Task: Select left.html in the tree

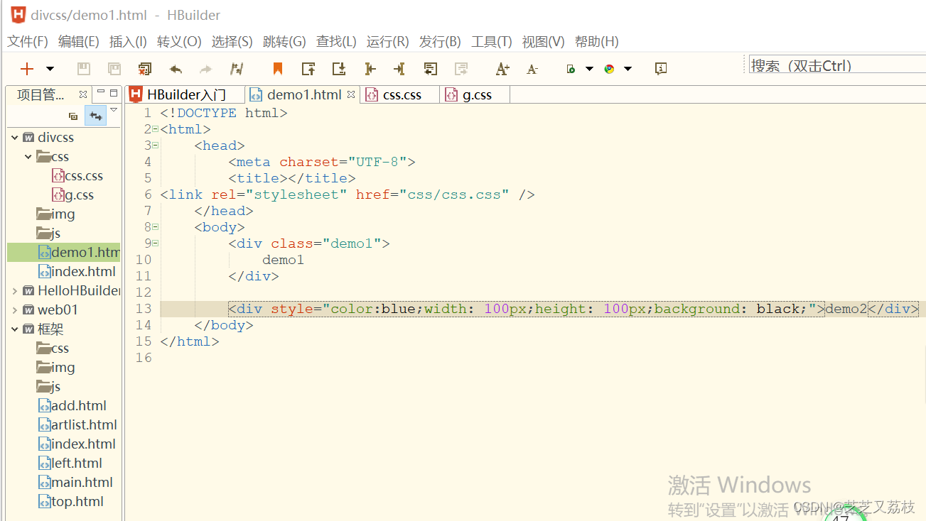Action: 70,464
